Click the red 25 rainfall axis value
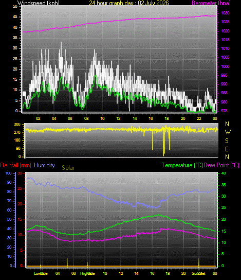Screen dimensions: 241x280 point(20,188)
